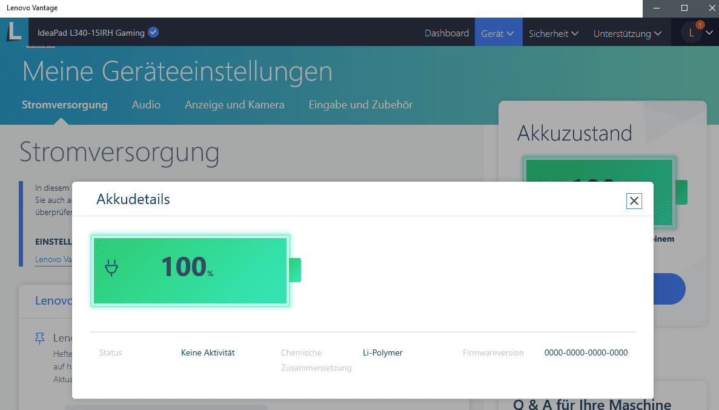Image resolution: width=719 pixels, height=410 pixels.
Task: Click the Status label
Action: tap(110, 352)
